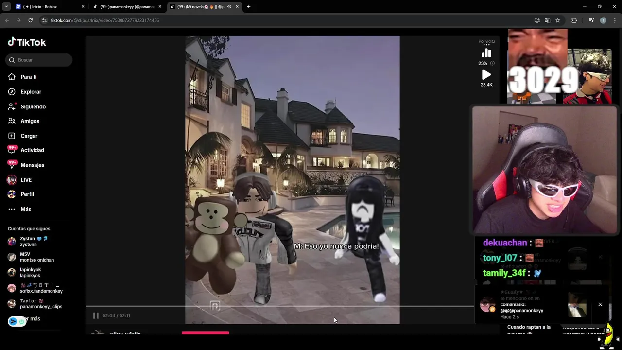Click the pink button beside clips.s4riix

tap(205, 333)
